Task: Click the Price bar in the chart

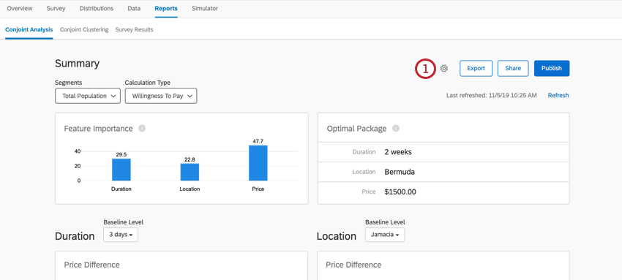Action: coord(258,163)
